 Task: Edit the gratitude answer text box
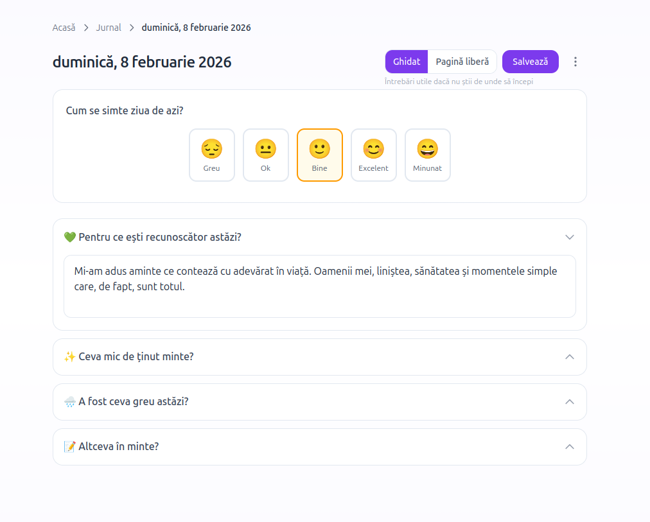pos(320,286)
